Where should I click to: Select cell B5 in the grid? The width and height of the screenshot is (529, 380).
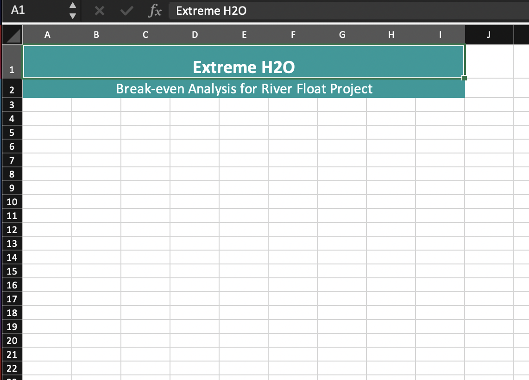click(96, 133)
